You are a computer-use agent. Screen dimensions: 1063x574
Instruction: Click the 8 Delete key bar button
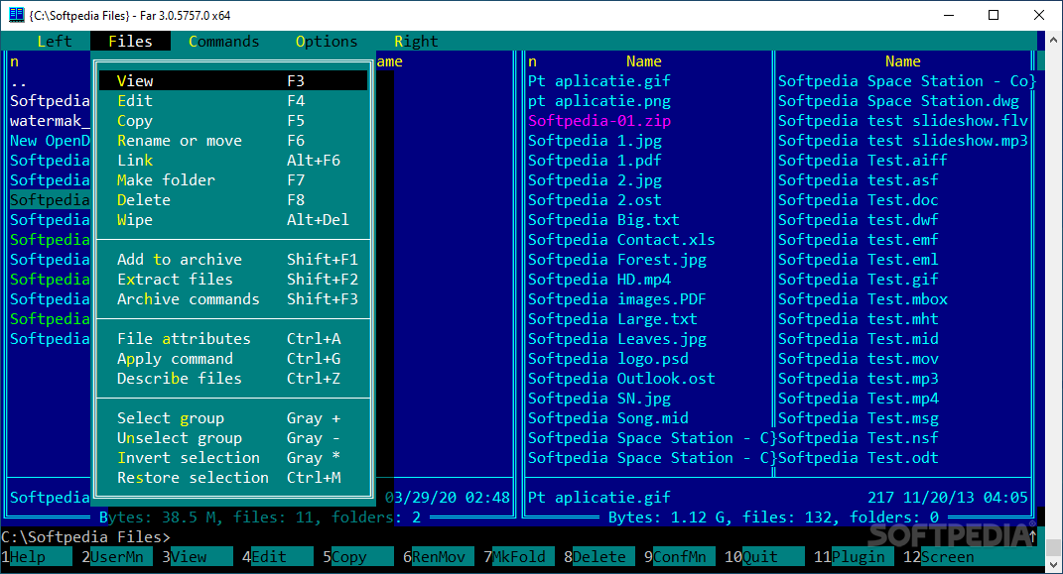point(599,557)
